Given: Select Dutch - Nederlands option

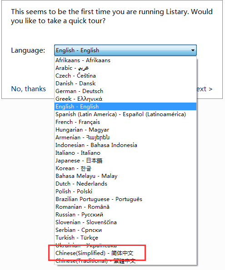Looking at the screenshot, I should coord(125,184).
